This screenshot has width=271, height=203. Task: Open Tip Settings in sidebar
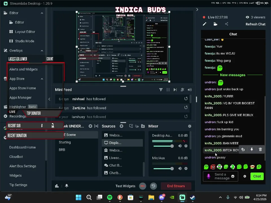[x=18, y=185]
